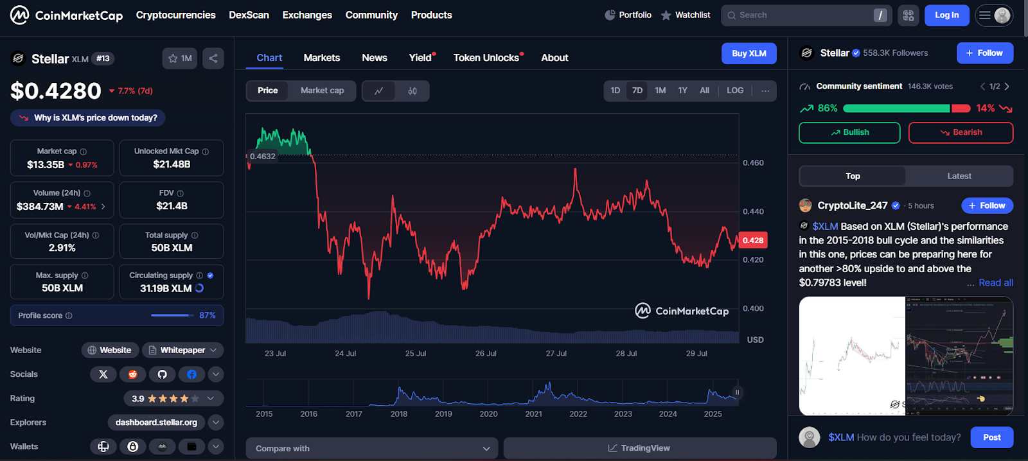Open the Portfolio pie icon link
This screenshot has width=1028, height=461.
(628, 15)
